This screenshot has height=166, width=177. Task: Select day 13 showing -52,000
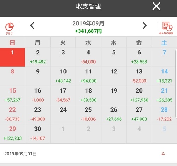(139, 76)
